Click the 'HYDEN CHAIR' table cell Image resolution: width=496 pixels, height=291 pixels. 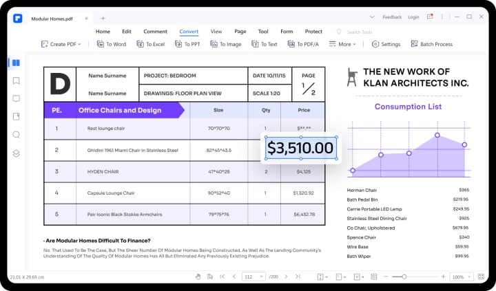133,171
